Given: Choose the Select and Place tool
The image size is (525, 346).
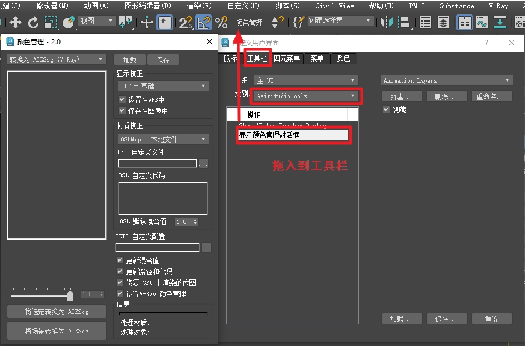Looking at the screenshot, I should point(69,23).
